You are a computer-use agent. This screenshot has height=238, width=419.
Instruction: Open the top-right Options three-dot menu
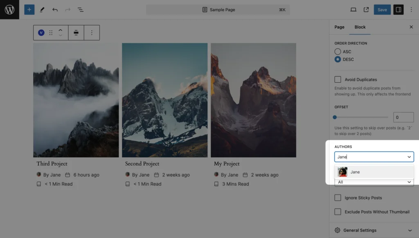(411, 10)
